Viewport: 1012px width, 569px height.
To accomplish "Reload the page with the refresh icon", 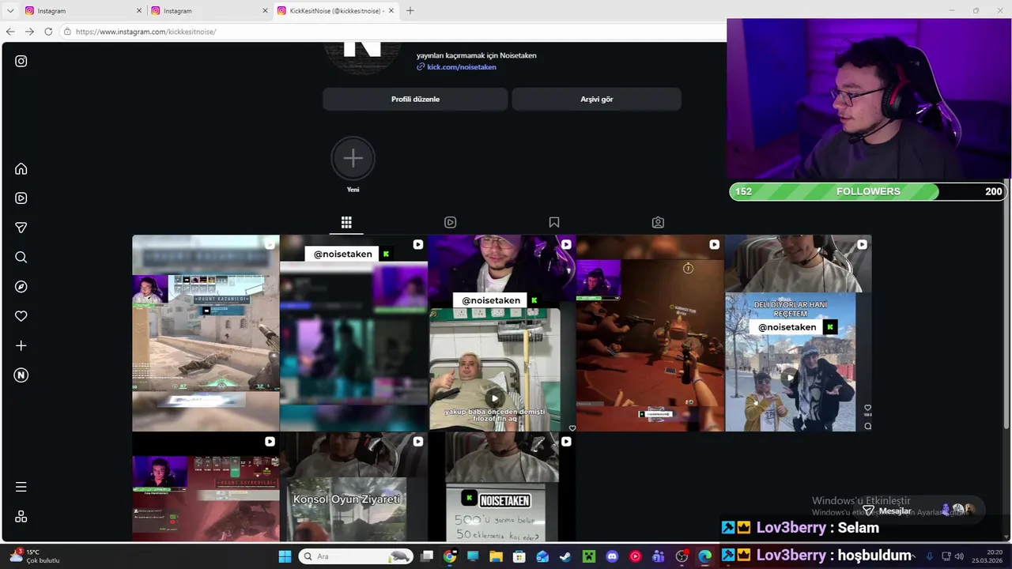I will [48, 32].
